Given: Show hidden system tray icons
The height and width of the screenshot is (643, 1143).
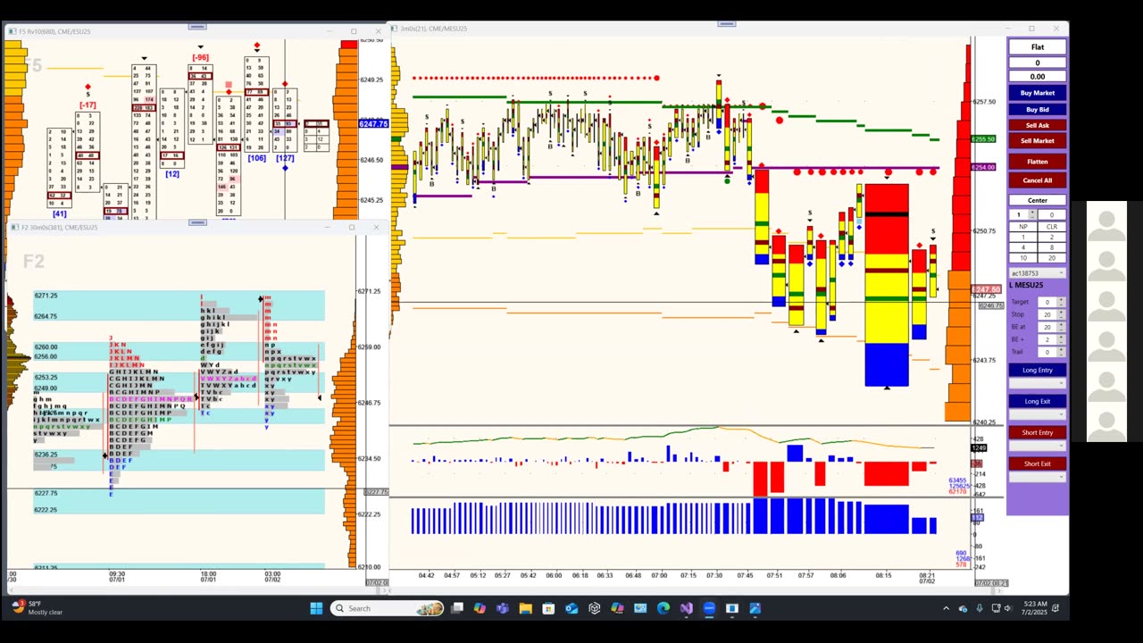Looking at the screenshot, I should point(946,608).
